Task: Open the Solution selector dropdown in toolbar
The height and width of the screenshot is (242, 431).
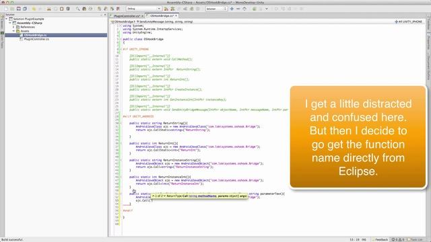Action: pos(216,9)
